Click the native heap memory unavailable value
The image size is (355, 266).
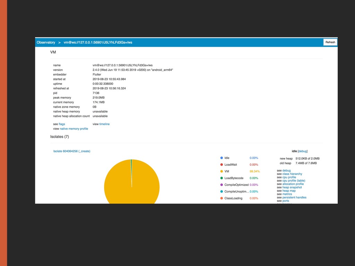click(100, 112)
